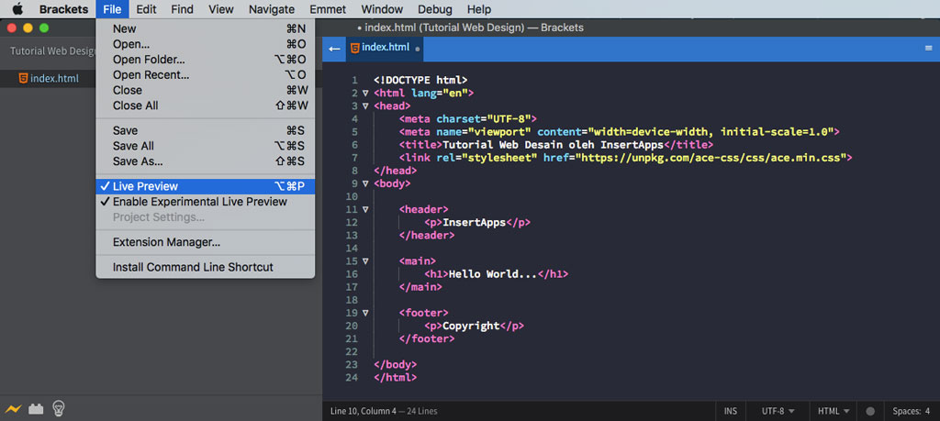The height and width of the screenshot is (421, 940).
Task: Click the 'InsertApps' paragraph on line 12
Action: pos(474,222)
